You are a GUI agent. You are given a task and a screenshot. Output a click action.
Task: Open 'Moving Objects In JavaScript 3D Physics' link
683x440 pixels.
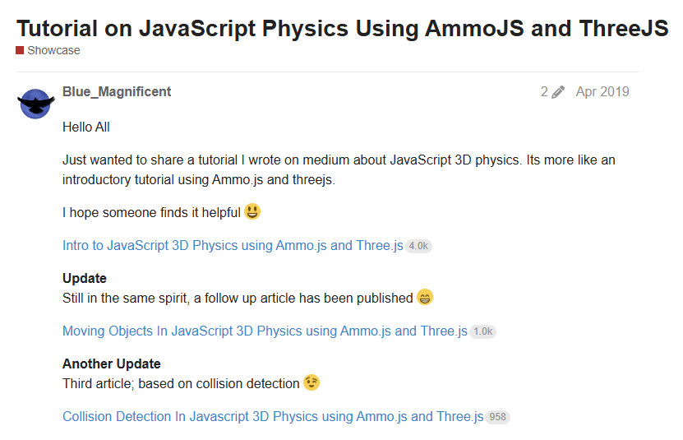265,331
